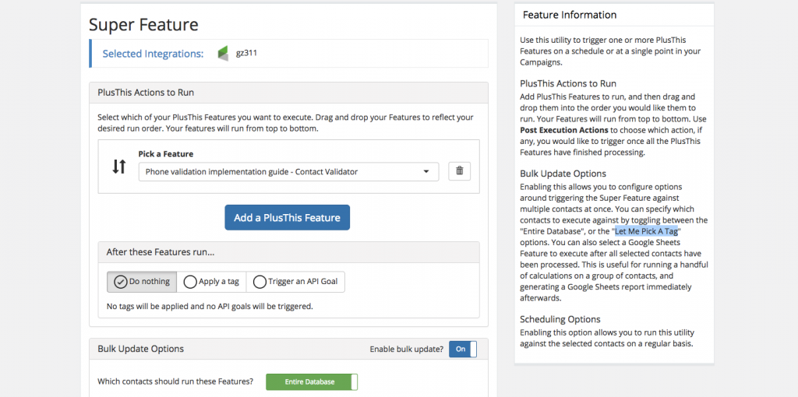Click the Selected Integrations label
798x397 pixels.
154,54
